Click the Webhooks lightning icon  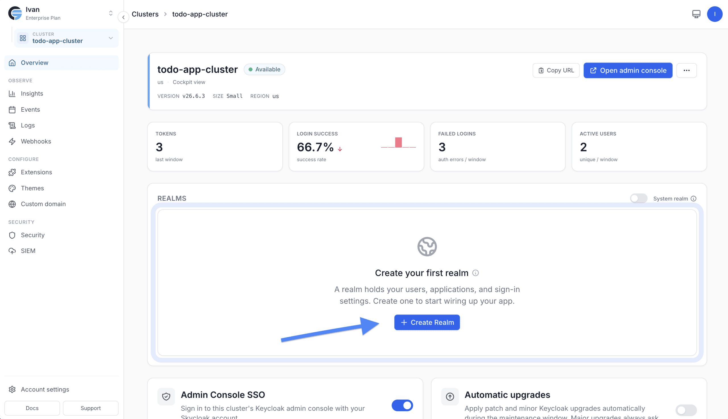12,141
